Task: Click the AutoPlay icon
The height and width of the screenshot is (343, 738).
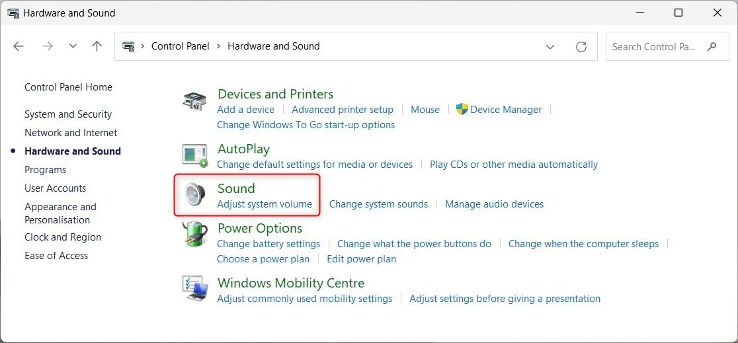Action: point(195,156)
